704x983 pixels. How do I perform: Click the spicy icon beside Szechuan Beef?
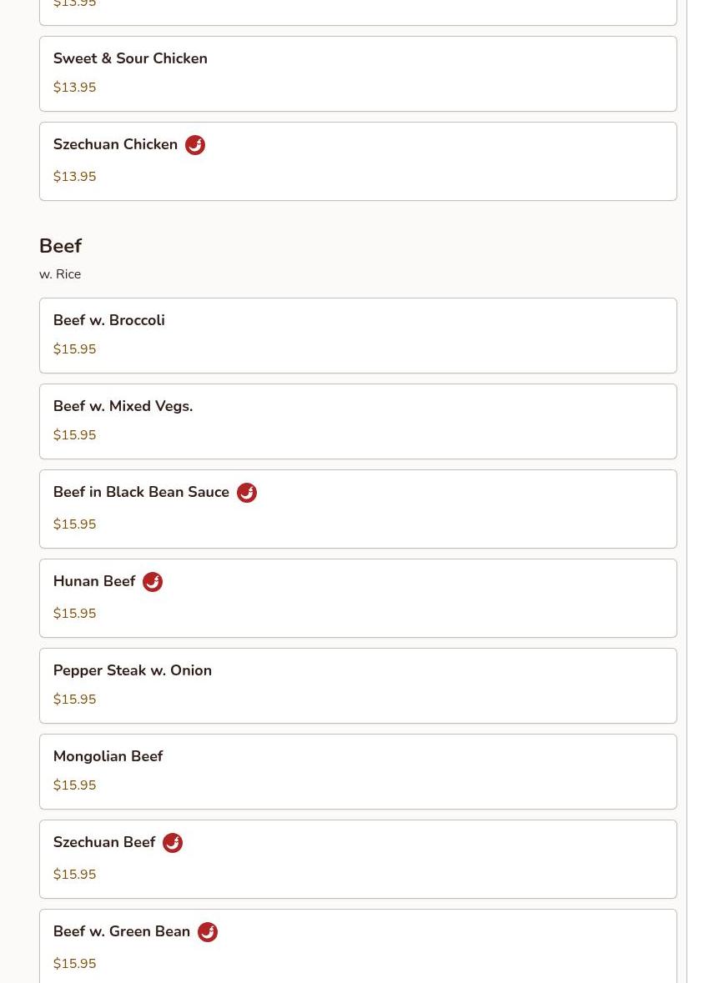pos(173,843)
